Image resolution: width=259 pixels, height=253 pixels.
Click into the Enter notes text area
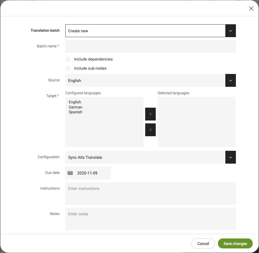click(150, 219)
